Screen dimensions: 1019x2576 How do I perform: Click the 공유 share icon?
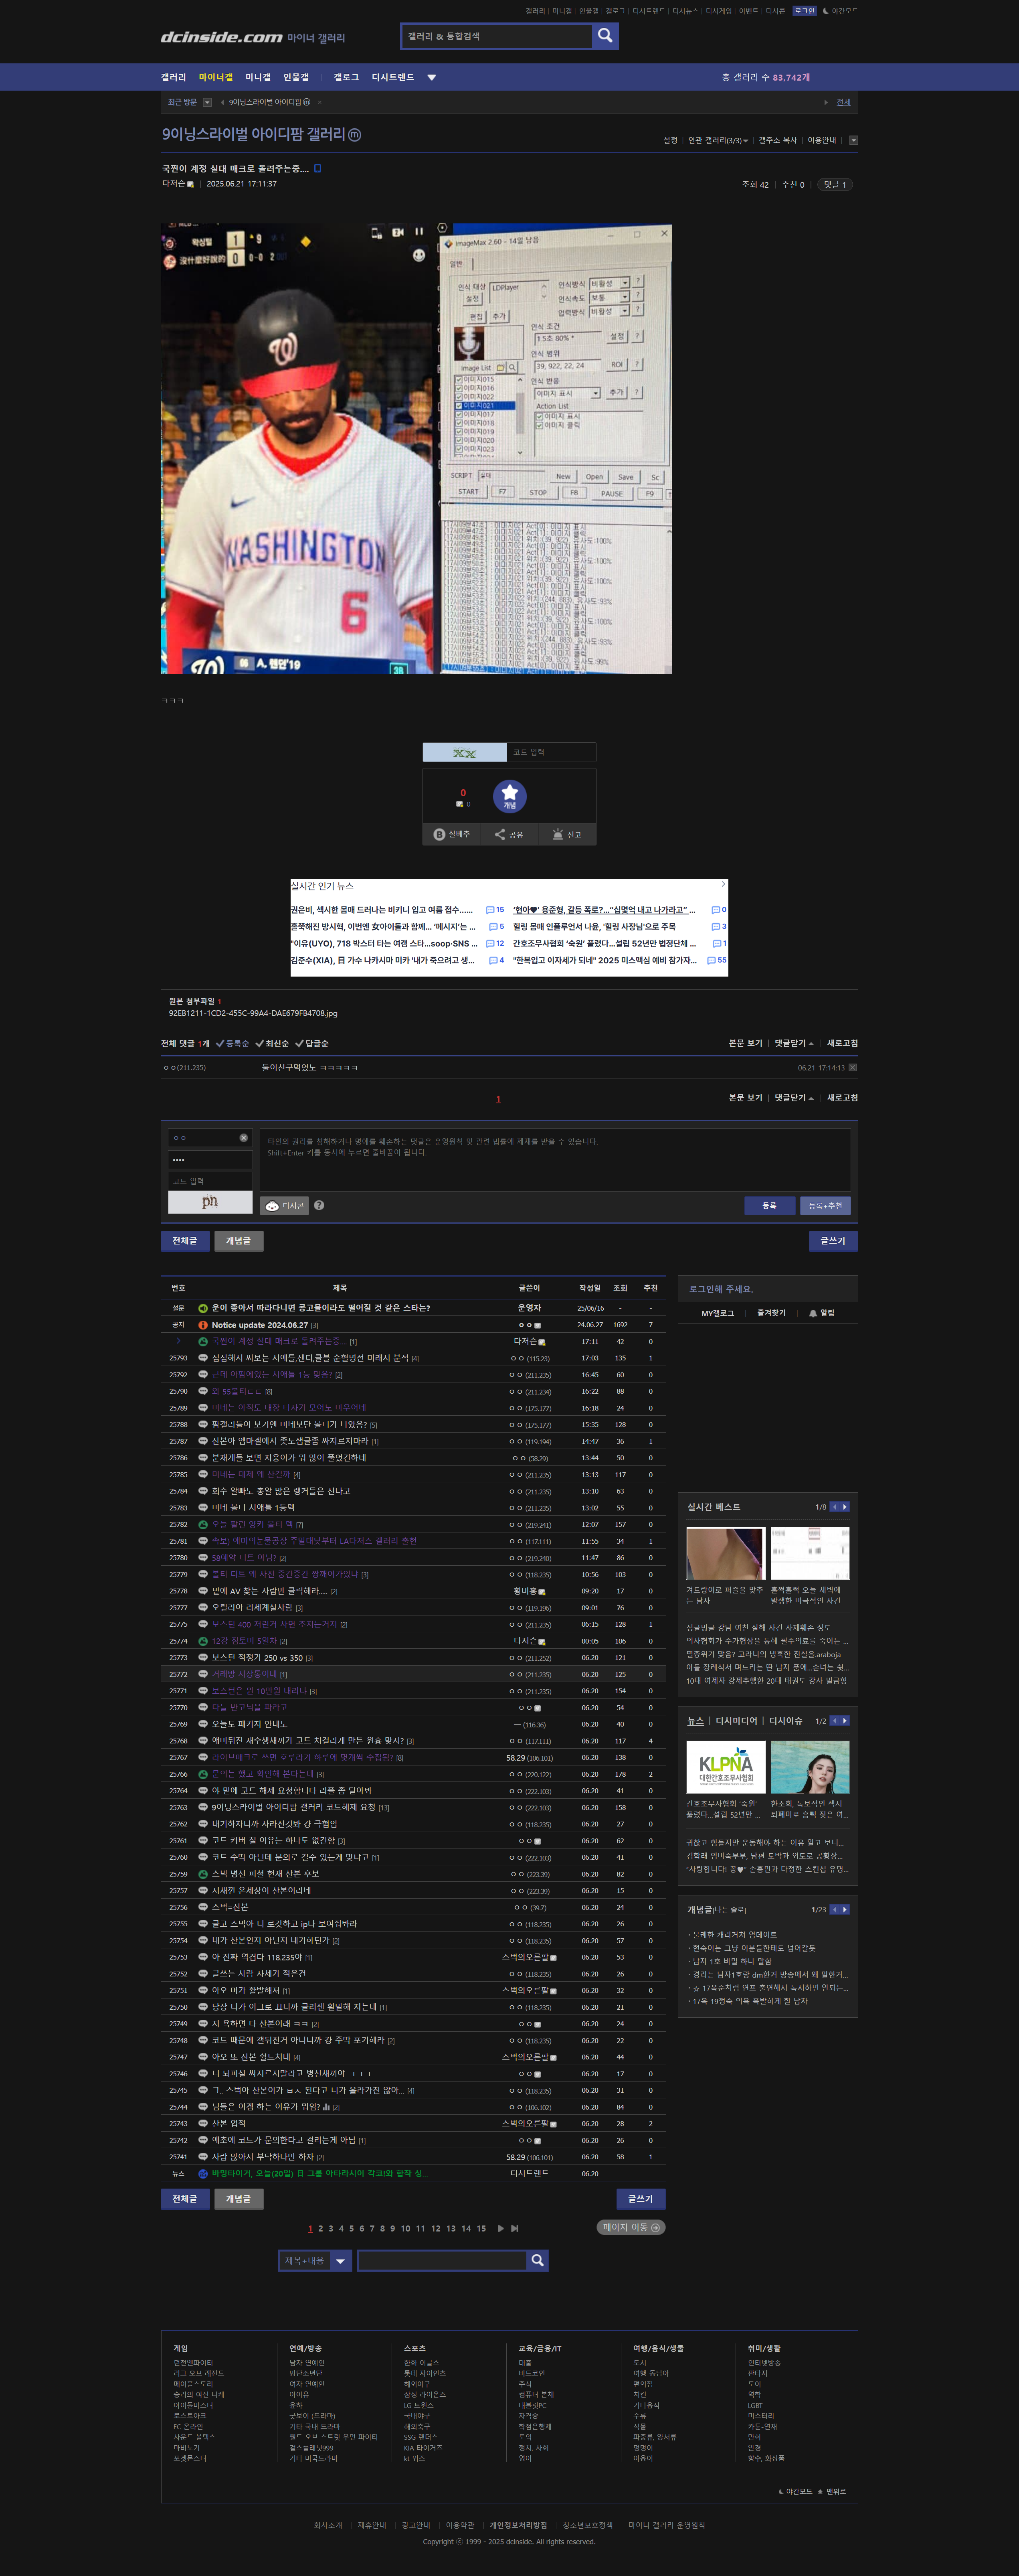[500, 834]
